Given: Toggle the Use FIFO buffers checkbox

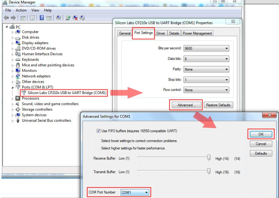Looking at the screenshot, I should 99,131.
